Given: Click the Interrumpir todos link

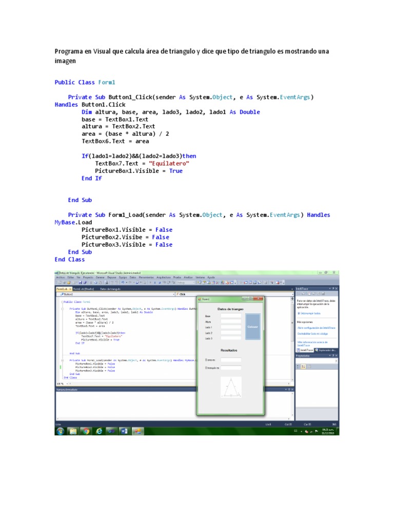Looking at the screenshot, I should pos(310,313).
